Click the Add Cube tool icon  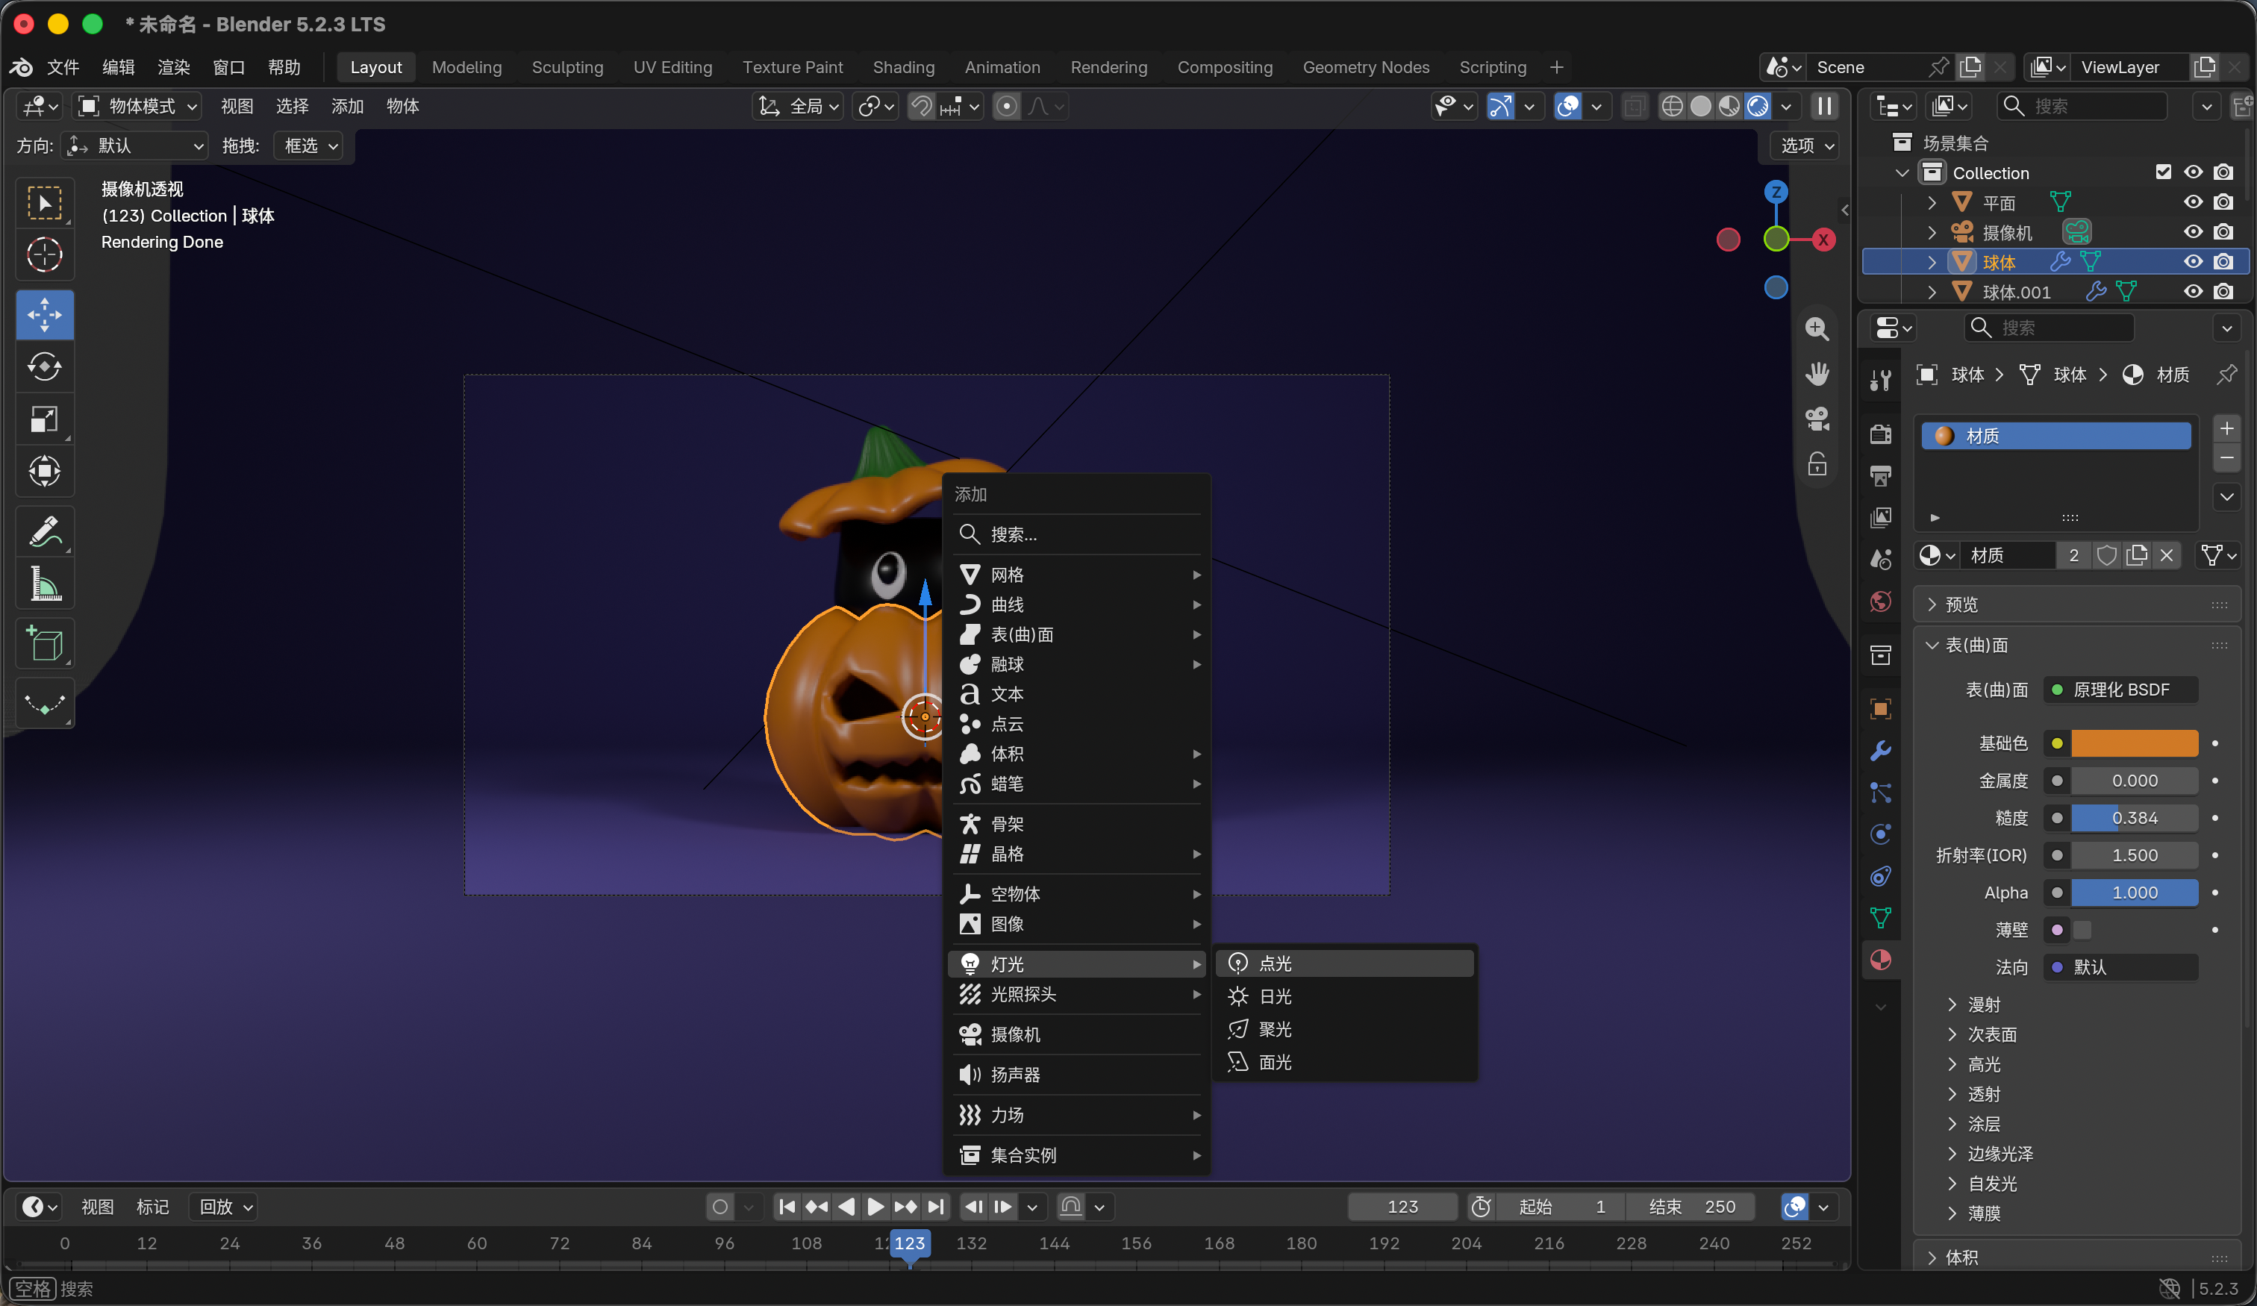(45, 643)
